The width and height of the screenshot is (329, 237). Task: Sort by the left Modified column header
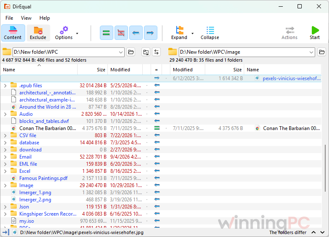point(125,70)
